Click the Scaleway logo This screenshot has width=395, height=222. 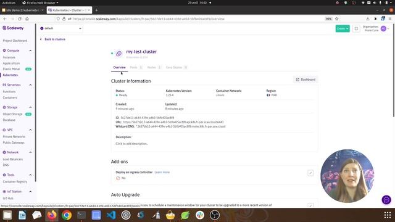coord(13,28)
